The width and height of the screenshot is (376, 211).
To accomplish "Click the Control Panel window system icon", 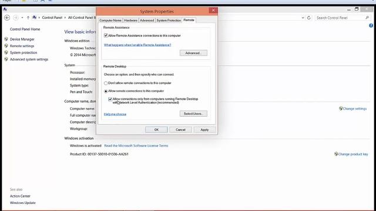I will click(5, 9).
